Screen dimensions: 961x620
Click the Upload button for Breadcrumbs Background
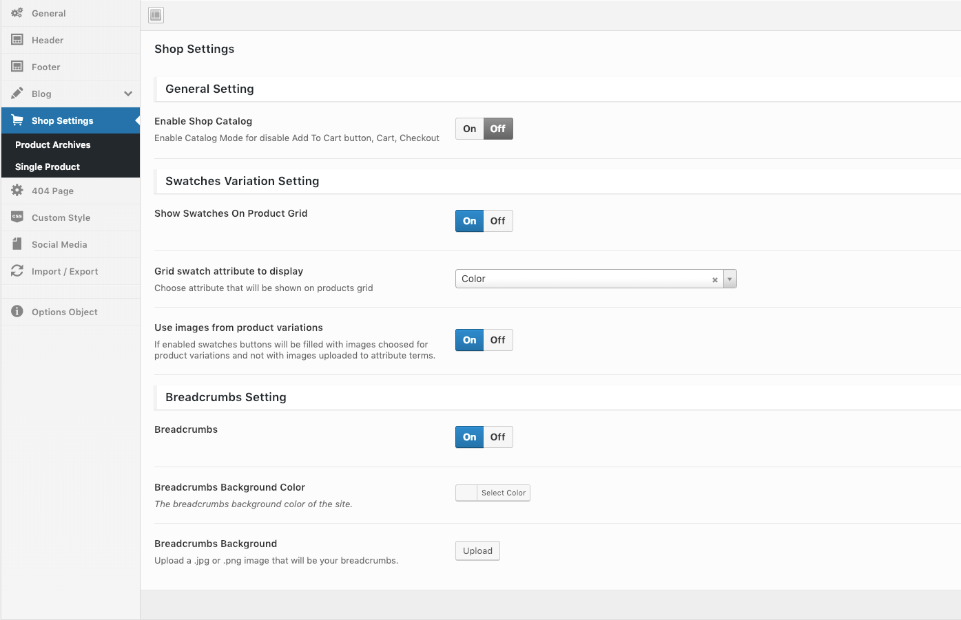click(477, 550)
